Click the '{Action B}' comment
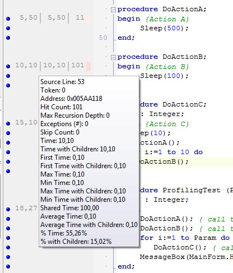Image resolution: width=233 pixels, height=273 pixels. (x=167, y=67)
